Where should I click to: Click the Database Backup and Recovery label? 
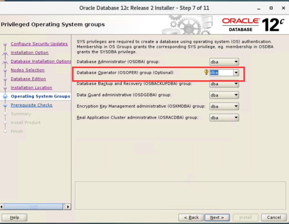pos(134,83)
